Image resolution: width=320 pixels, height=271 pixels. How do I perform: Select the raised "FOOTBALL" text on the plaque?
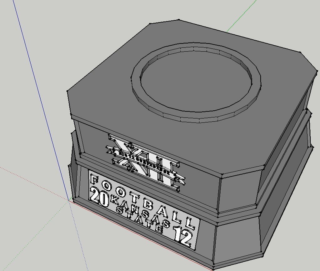click(143, 202)
